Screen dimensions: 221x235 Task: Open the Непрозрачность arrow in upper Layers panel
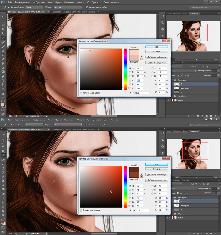219,71
